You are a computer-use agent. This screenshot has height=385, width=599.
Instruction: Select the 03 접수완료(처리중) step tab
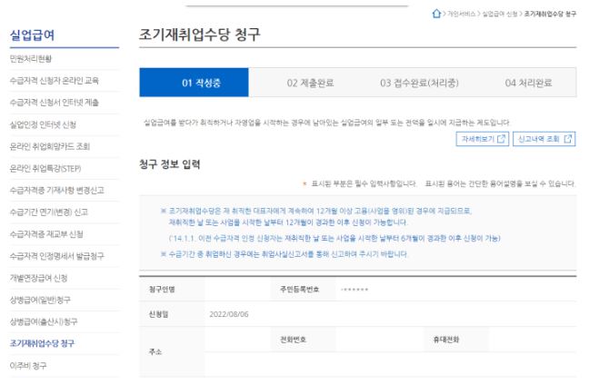coord(419,83)
